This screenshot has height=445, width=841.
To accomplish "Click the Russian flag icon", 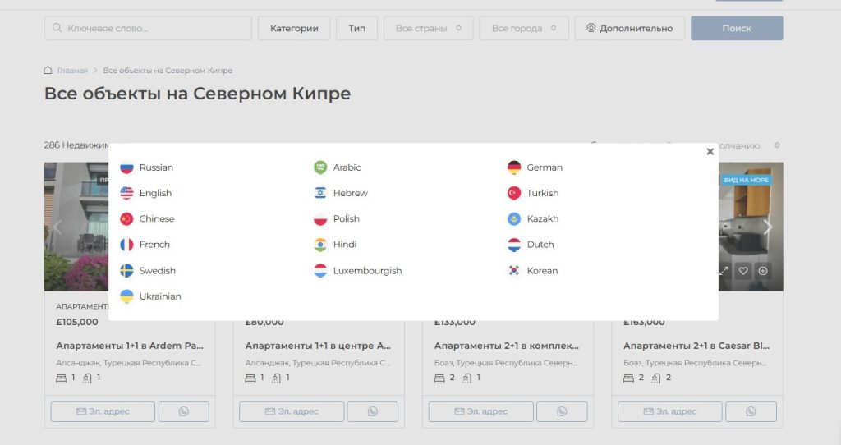I will [x=126, y=167].
